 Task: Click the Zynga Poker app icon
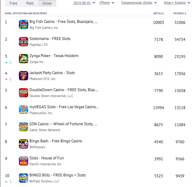tap(24, 59)
